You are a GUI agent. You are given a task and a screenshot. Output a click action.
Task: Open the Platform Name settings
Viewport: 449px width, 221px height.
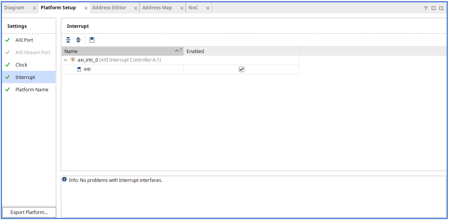pos(32,89)
